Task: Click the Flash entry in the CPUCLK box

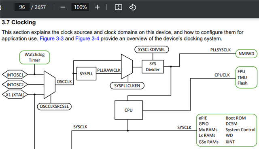Action: (x=242, y=83)
